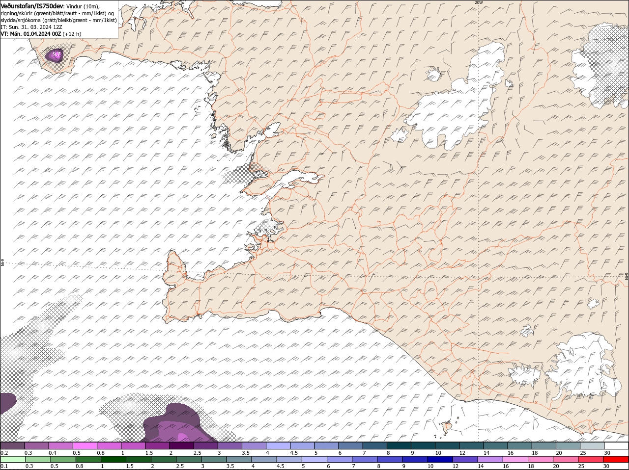The image size is (629, 470).
Task: Select lower legend swatch starting at 0.1
Action: (x=12, y=459)
